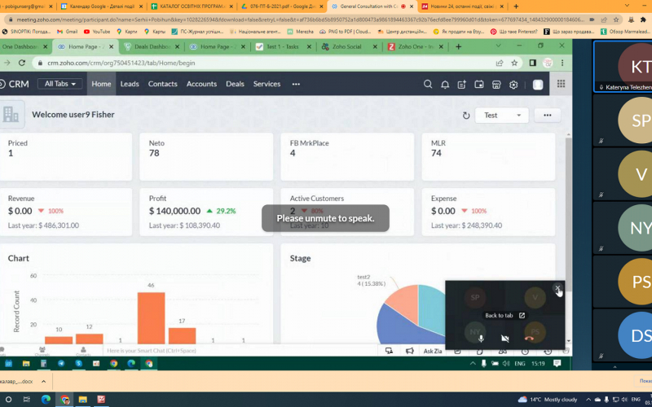
Task: Open CRM notifications bell
Action: pos(445,85)
